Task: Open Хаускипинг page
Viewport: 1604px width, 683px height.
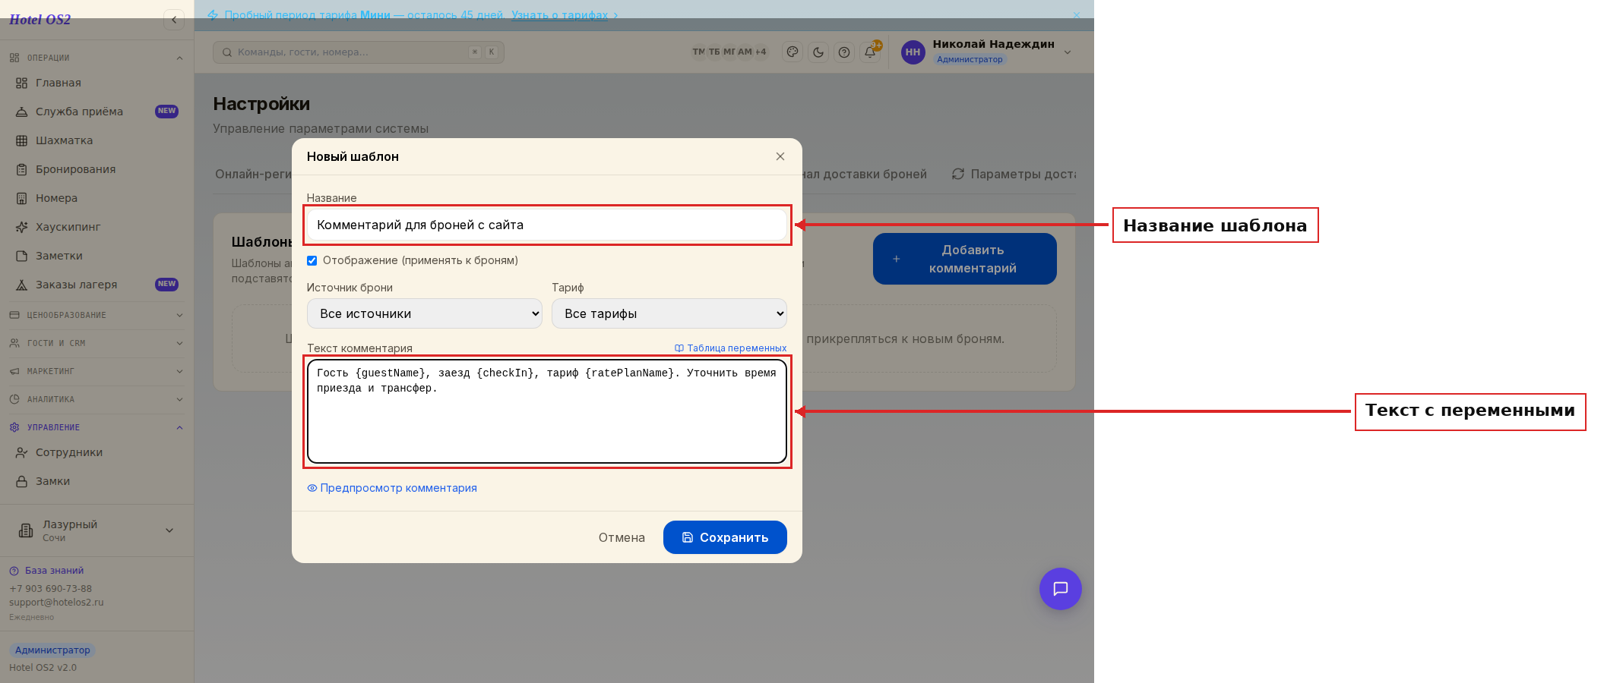Action: click(x=96, y=227)
